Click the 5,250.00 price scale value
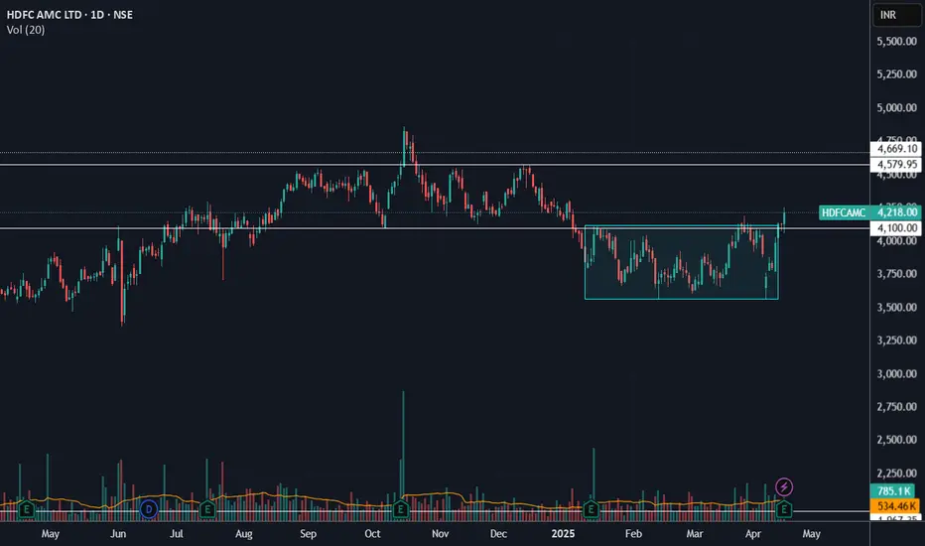This screenshot has height=546, width=925. pyautogui.click(x=896, y=74)
